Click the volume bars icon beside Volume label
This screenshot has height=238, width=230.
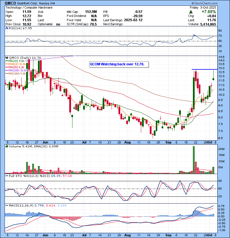tap(7, 146)
